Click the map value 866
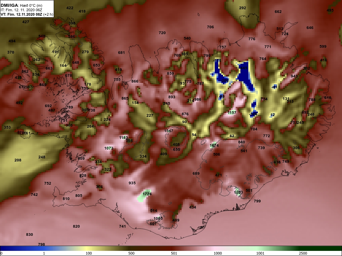Image resolution: width=342 pixels, height=256 pixels. (135, 81)
